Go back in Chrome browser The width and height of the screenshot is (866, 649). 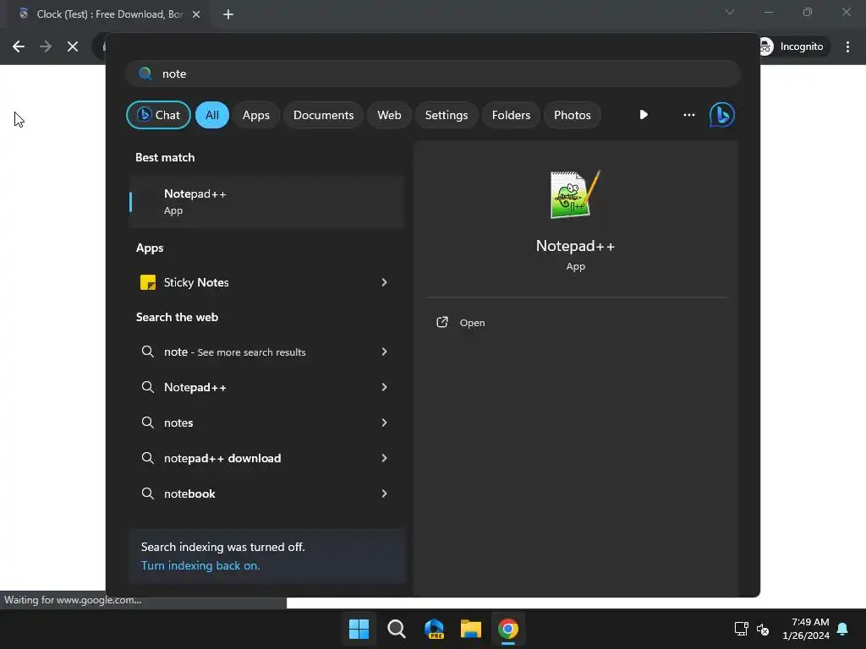[19, 46]
